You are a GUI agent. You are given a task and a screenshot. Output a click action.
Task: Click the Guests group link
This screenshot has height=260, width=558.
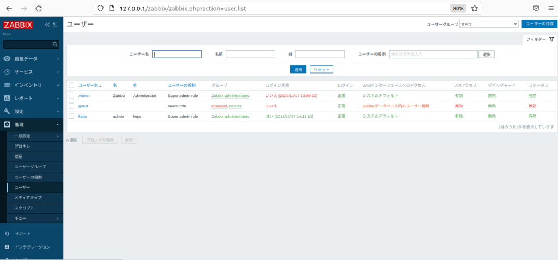pos(235,106)
